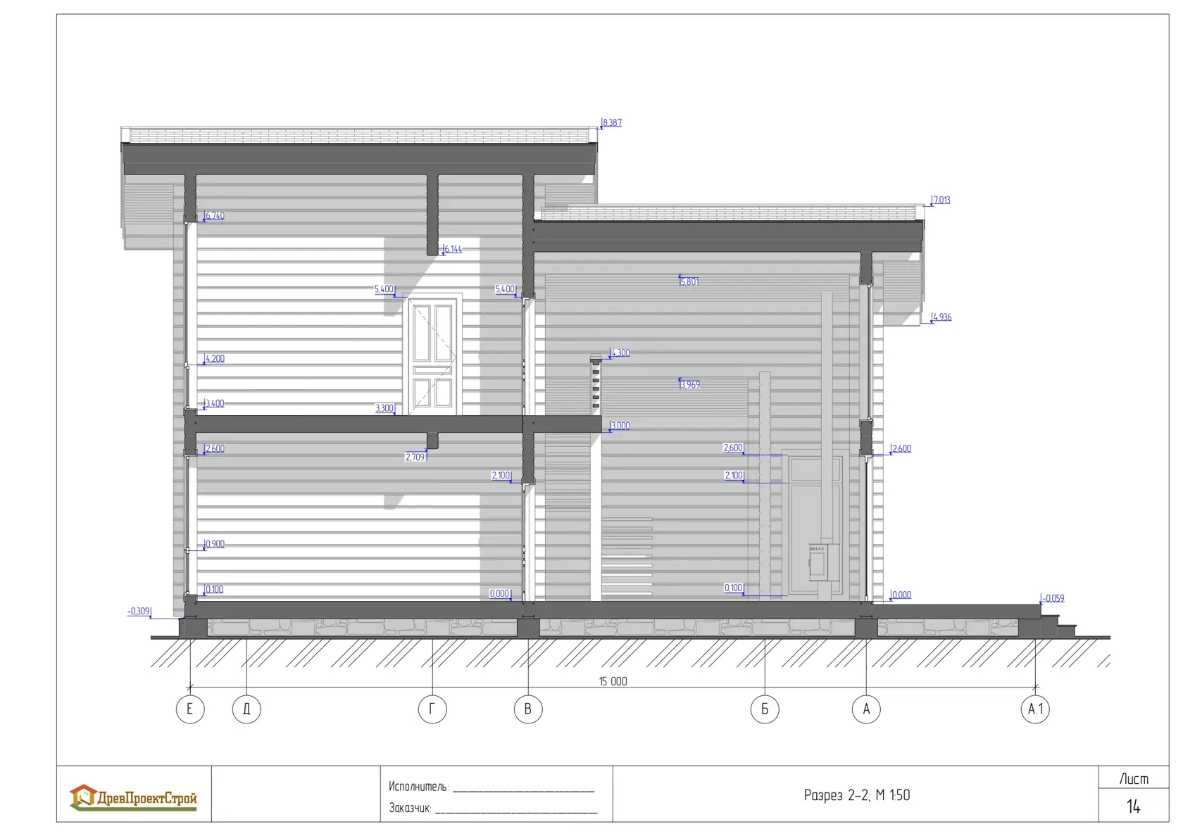Viewport: 1183px width, 836px height.
Task: Click the sheet number 14 cell
Action: pyautogui.click(x=1134, y=806)
